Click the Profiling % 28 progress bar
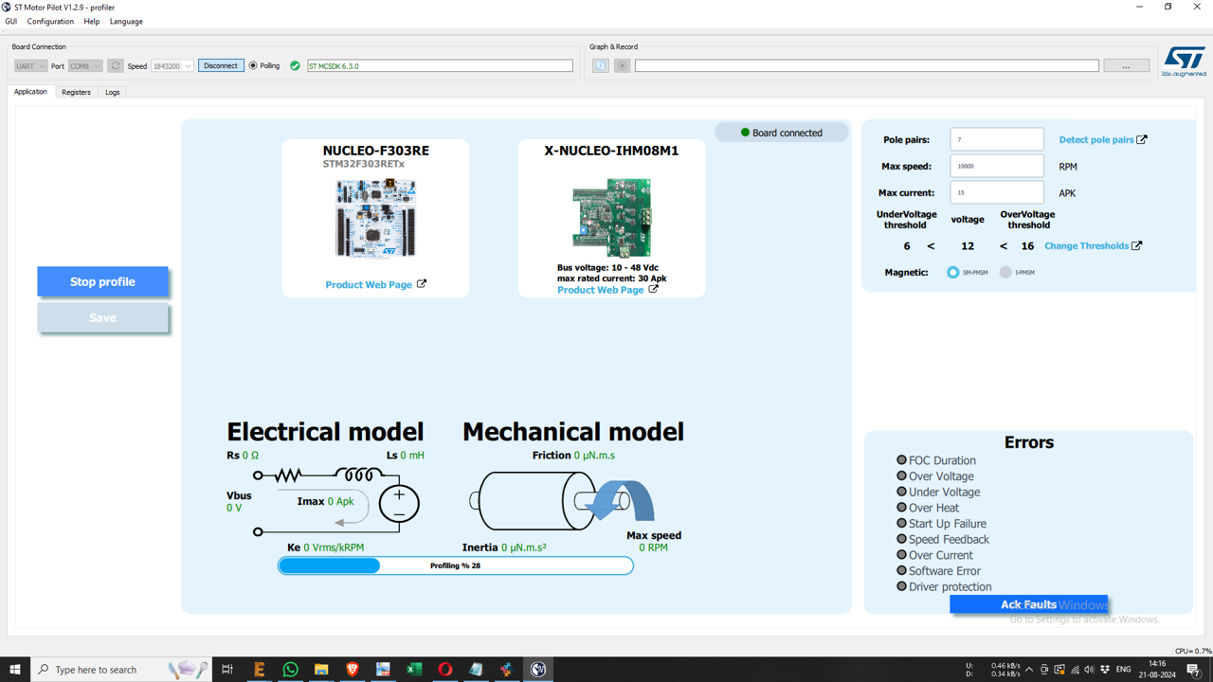The image size is (1213, 682). pyautogui.click(x=455, y=565)
